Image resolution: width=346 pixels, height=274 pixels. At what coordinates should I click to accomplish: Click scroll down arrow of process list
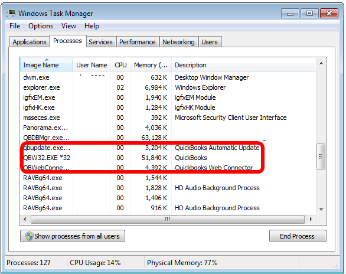321,209
